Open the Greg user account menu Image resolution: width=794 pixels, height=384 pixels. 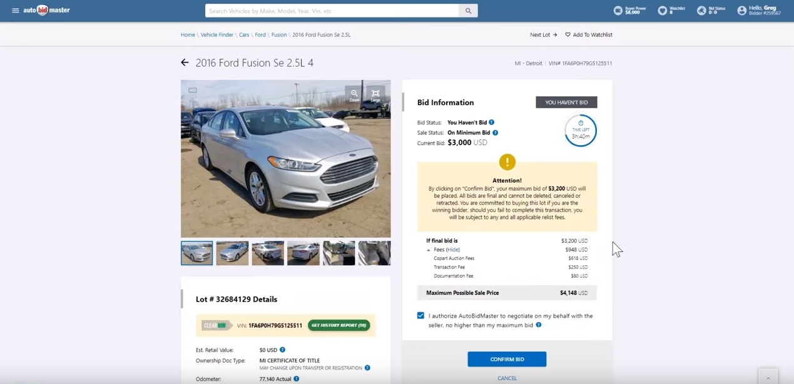[x=758, y=11]
